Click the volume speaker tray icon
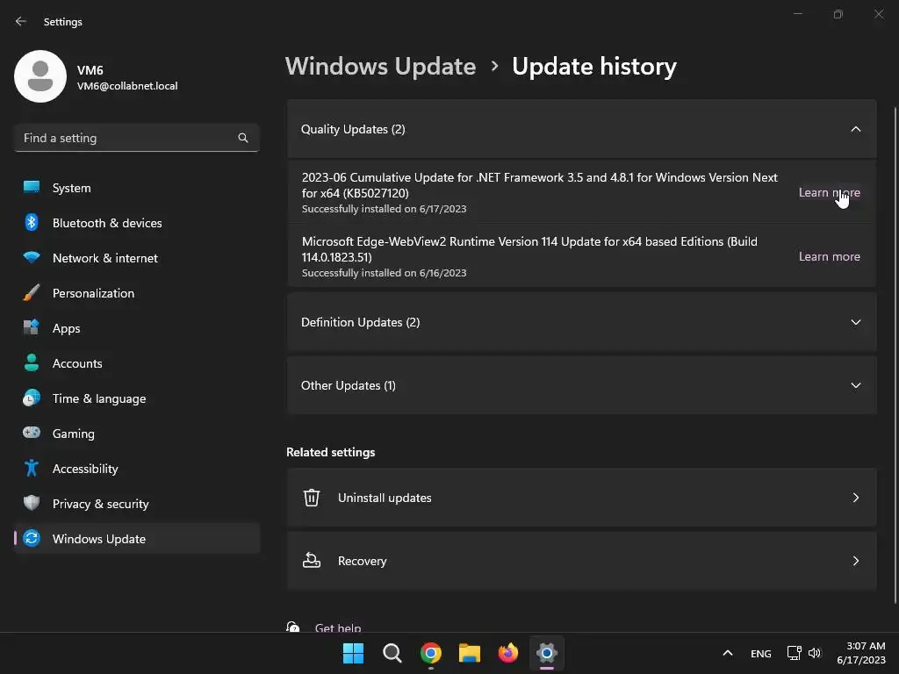Image resolution: width=899 pixels, height=674 pixels. 815,653
